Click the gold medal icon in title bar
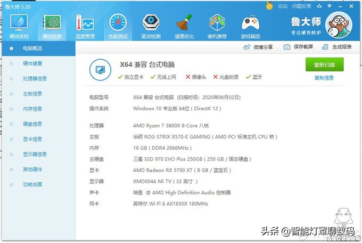362x243 pixels. coord(269,6)
